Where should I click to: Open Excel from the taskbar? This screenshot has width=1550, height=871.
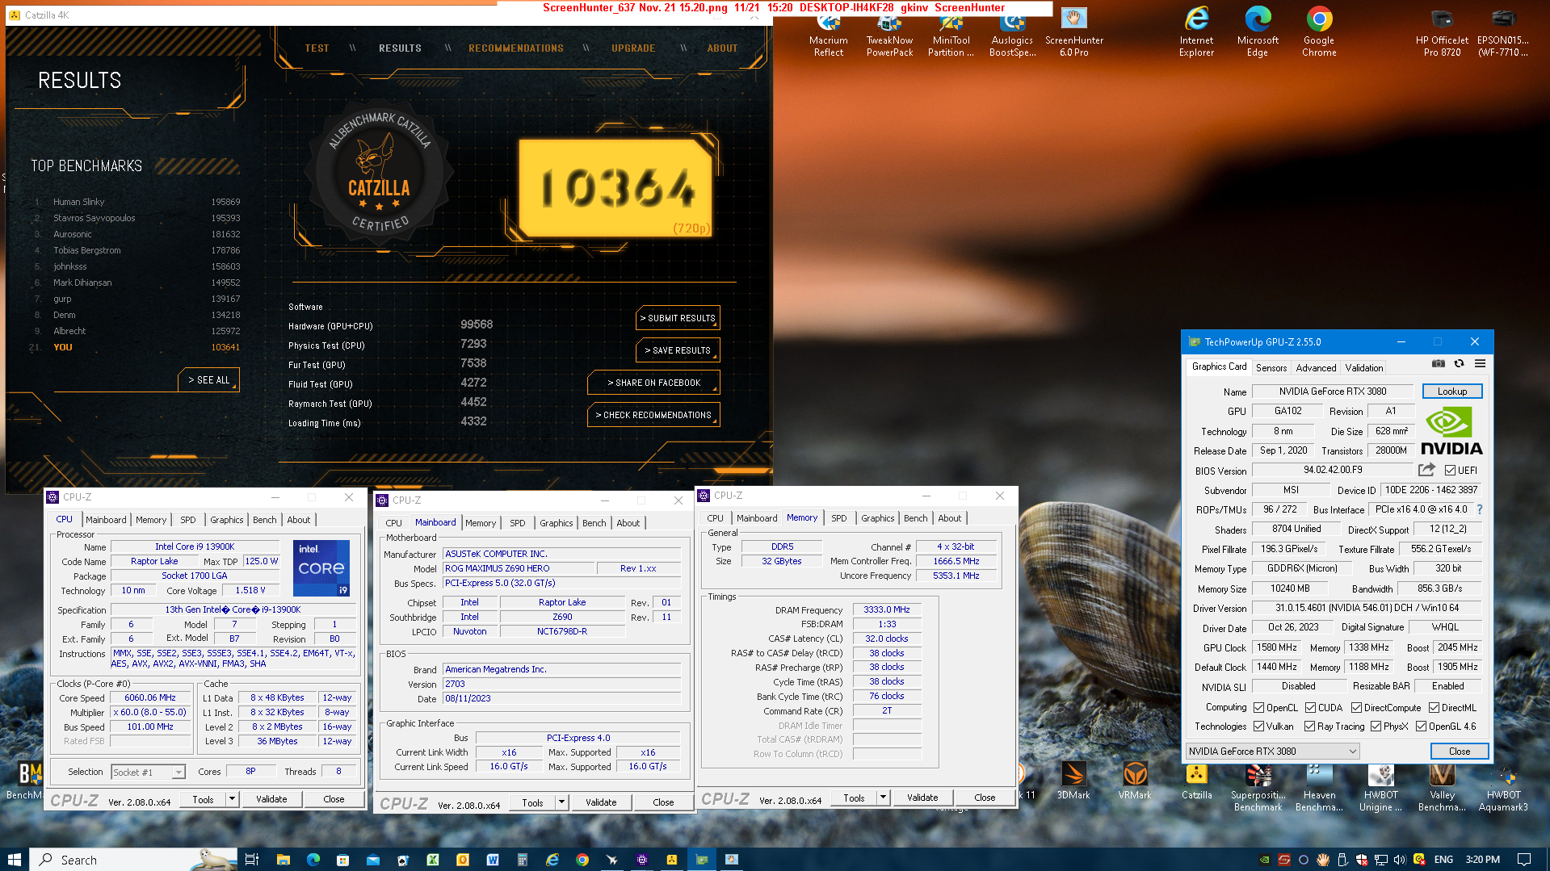[x=433, y=860]
